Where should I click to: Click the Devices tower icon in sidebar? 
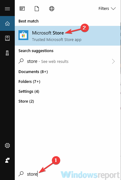click(x=7, y=53)
